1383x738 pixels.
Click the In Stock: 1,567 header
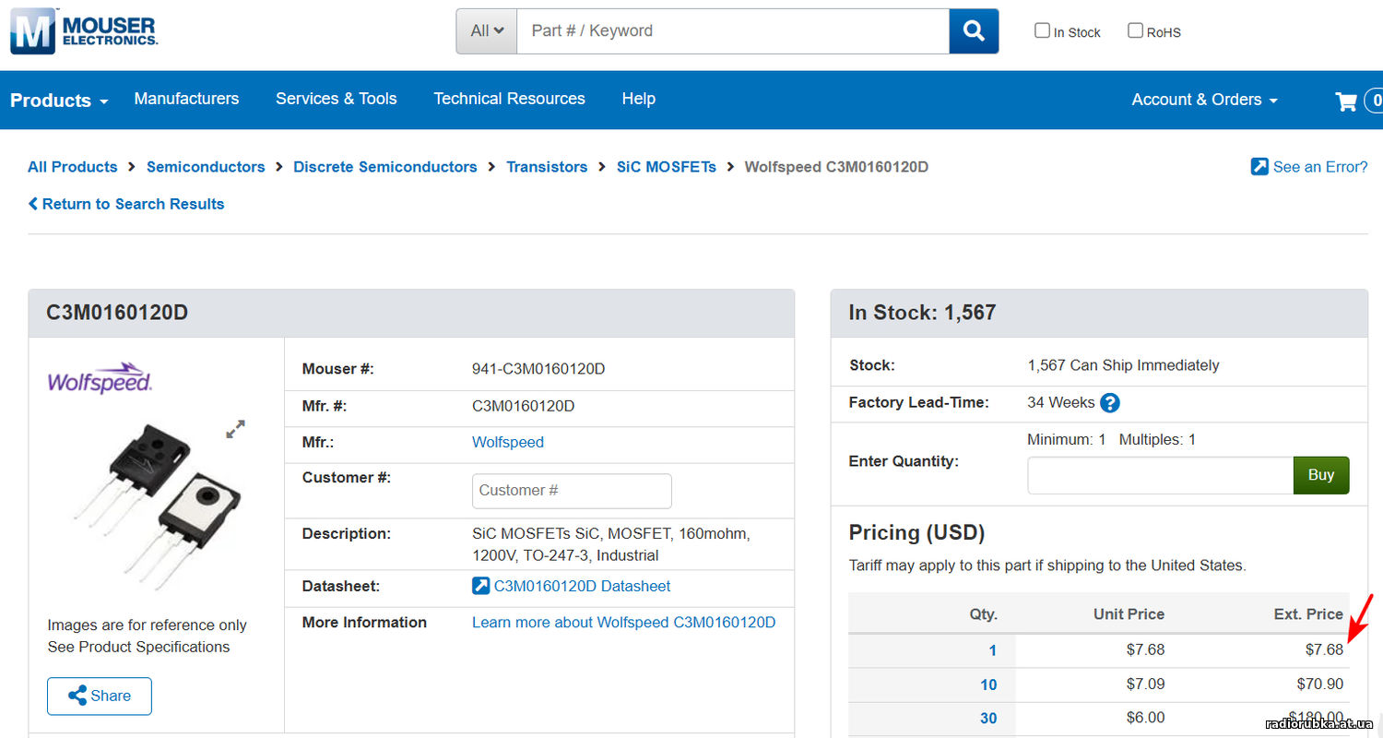point(922,313)
